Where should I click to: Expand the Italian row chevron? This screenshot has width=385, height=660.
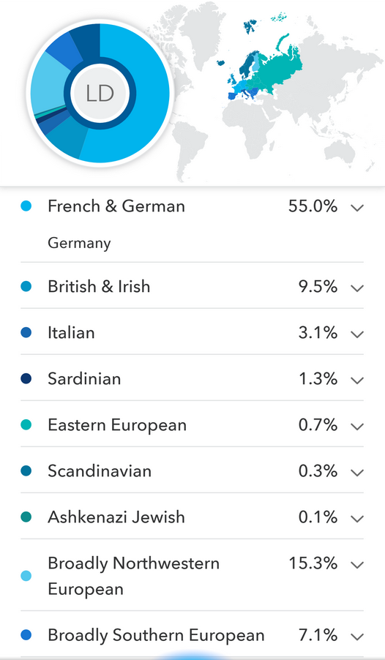pos(356,334)
